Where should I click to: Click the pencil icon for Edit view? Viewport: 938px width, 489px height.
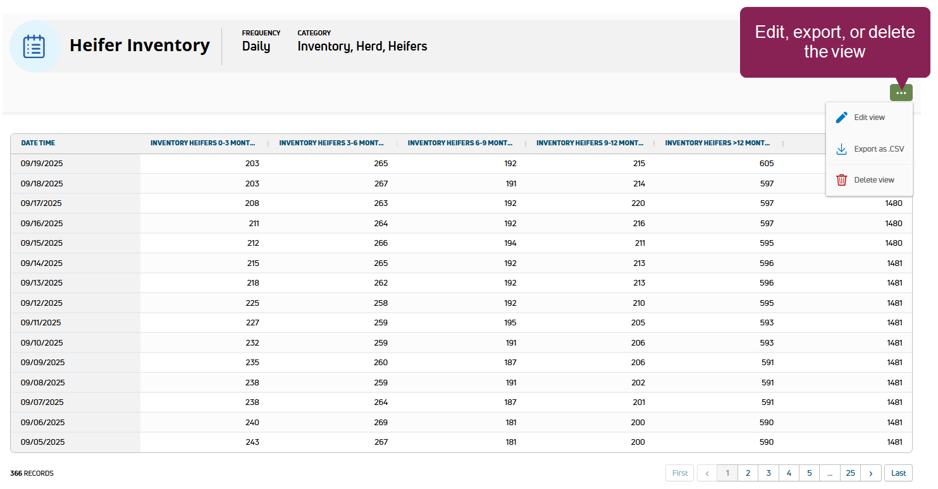click(841, 118)
